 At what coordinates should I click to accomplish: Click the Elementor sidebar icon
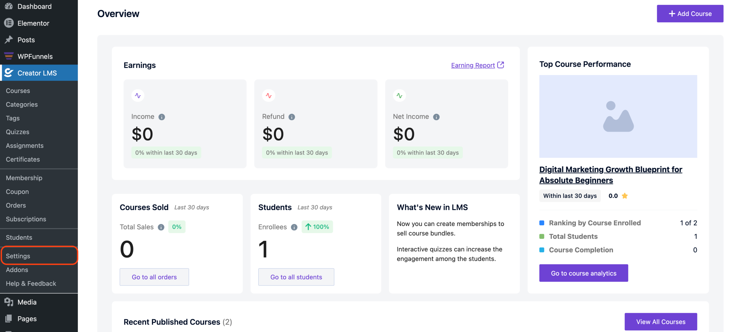tap(9, 23)
